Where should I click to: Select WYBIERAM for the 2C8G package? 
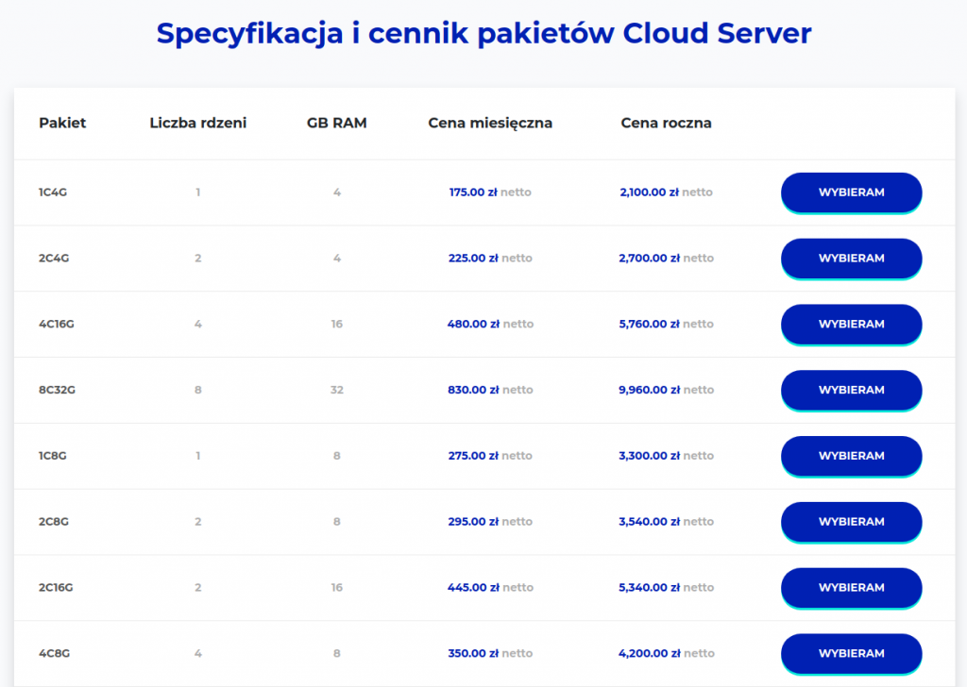(851, 522)
